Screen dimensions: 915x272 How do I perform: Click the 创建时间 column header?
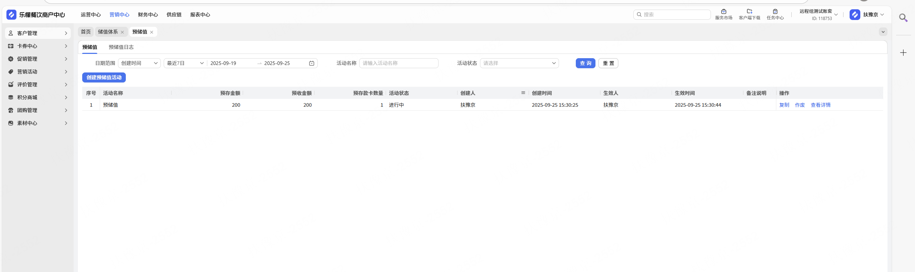coord(542,93)
